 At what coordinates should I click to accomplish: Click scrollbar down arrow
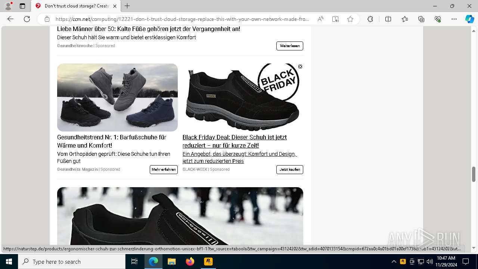[474, 248]
